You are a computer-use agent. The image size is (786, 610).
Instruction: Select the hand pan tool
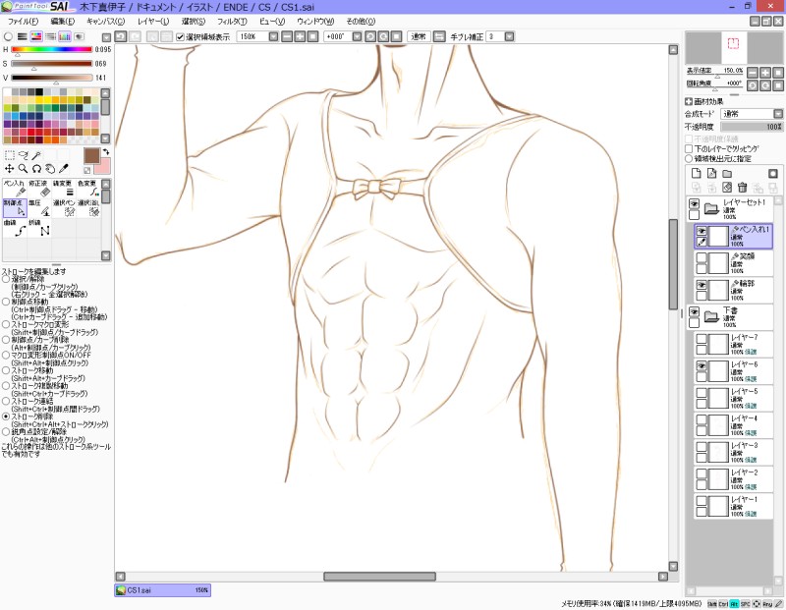tap(50, 169)
